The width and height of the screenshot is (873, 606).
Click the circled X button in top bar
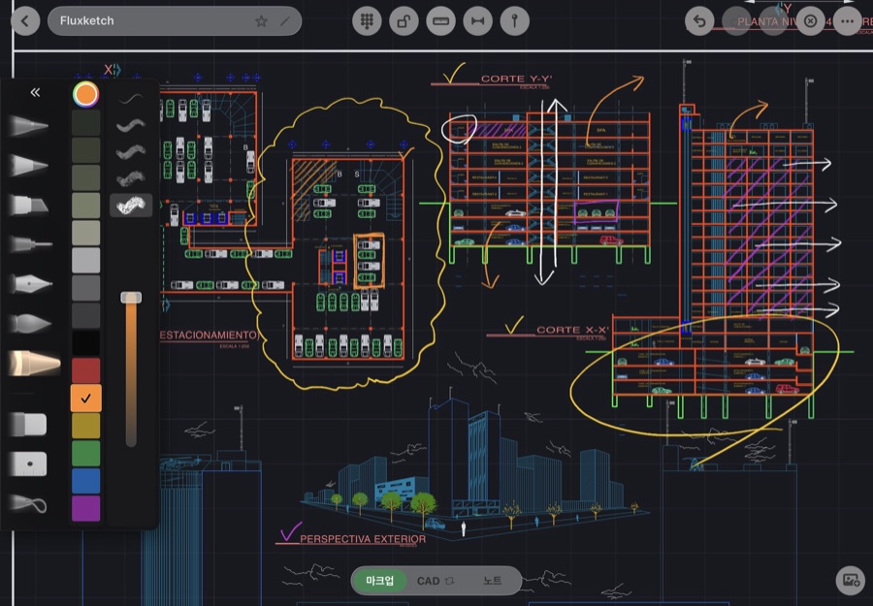pyautogui.click(x=811, y=21)
